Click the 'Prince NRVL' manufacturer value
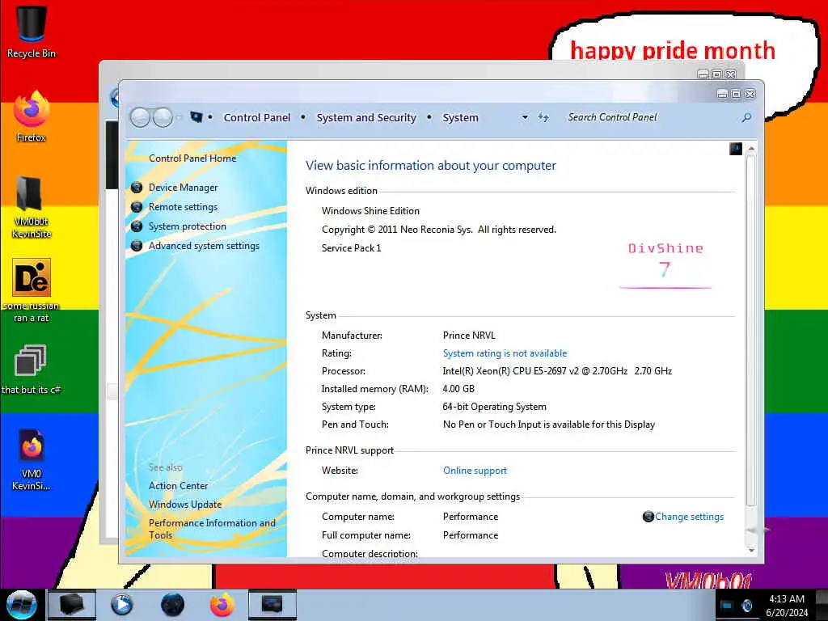 click(x=469, y=336)
